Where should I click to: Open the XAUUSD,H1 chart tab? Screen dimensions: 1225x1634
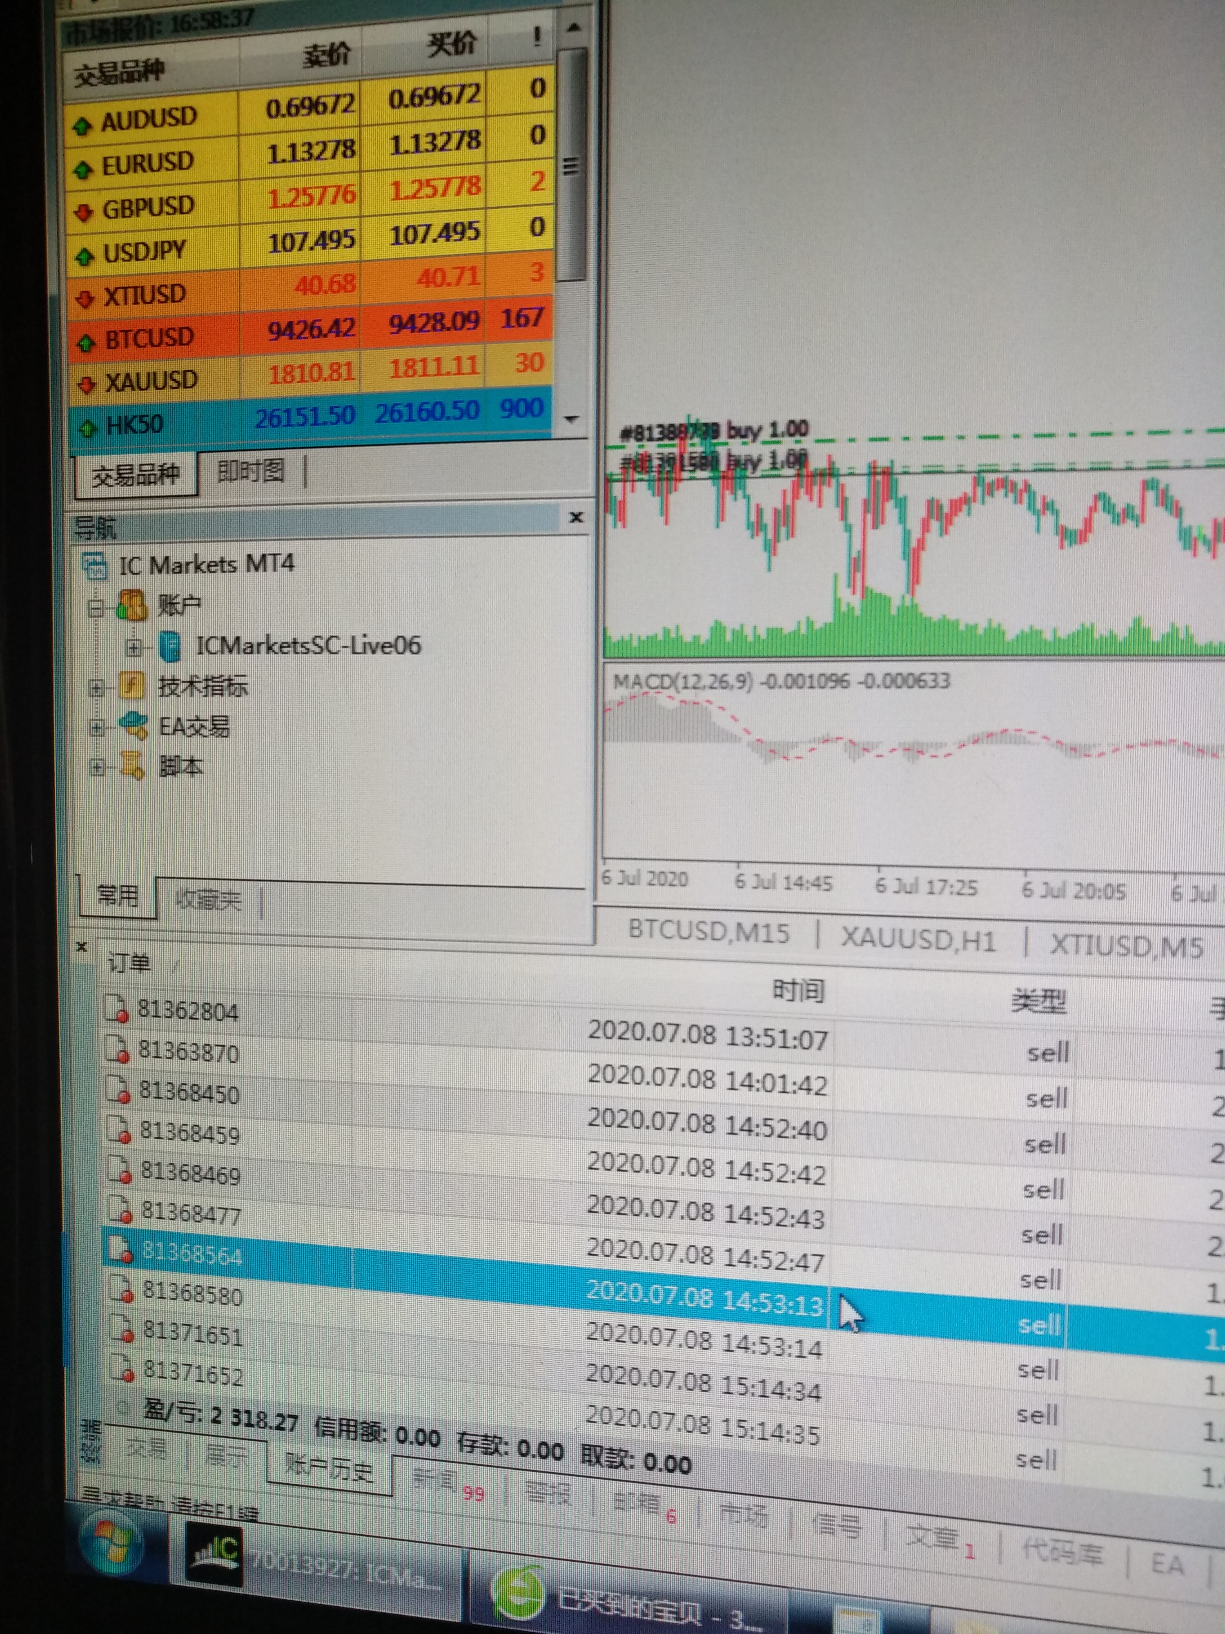click(x=919, y=940)
